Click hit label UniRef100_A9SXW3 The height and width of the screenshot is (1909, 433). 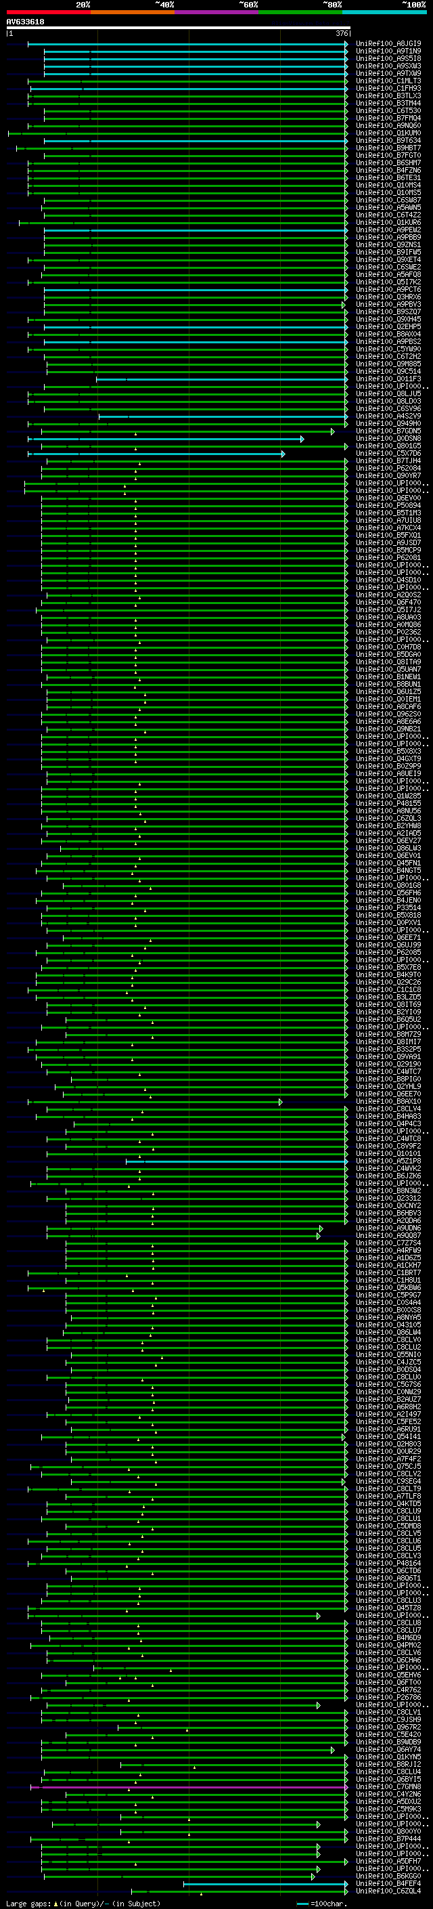388,66
